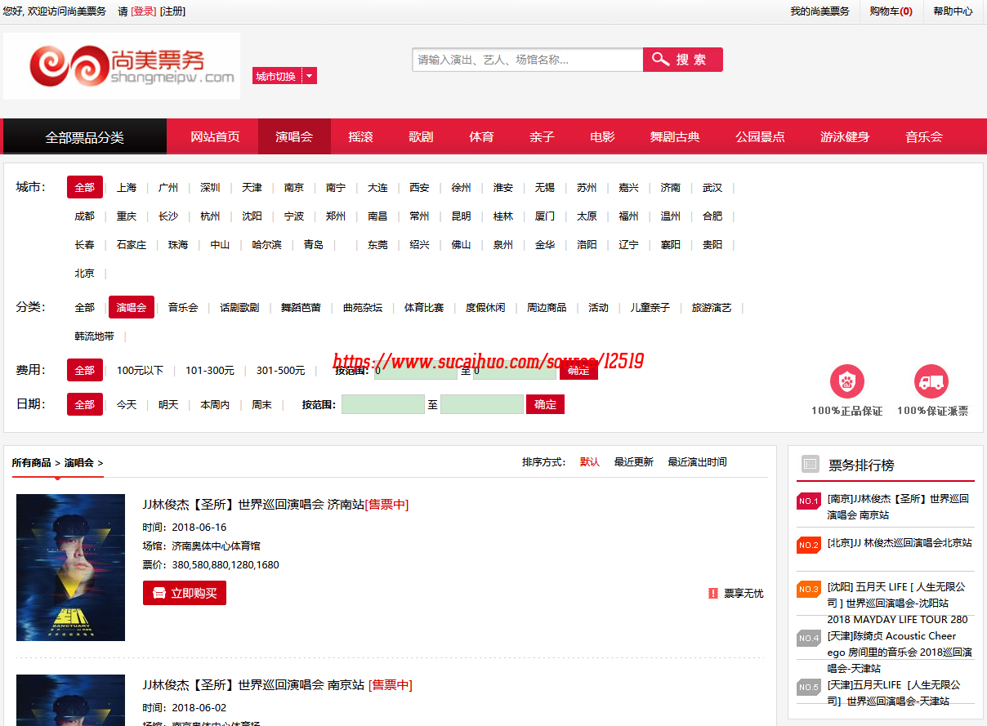This screenshot has width=987, height=726.
Task: Go to the 网站首页 tab
Action: point(215,136)
